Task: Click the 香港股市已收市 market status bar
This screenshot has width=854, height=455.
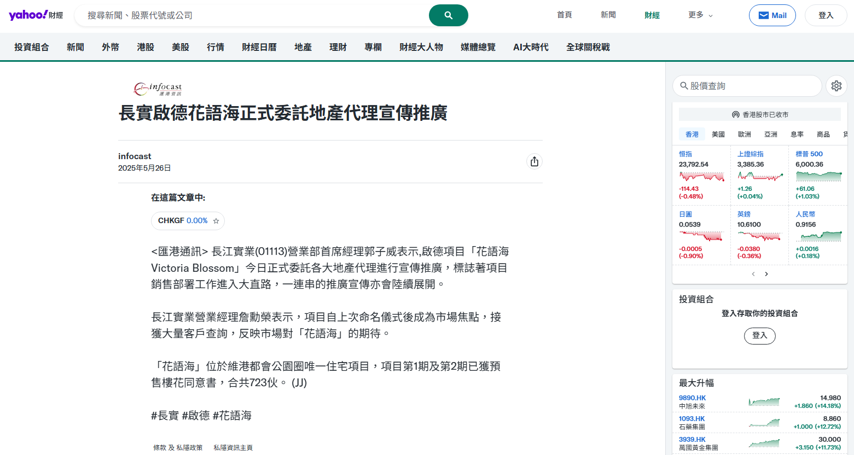Action: [x=760, y=114]
